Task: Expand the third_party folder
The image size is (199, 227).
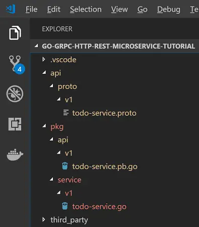Action: click(x=44, y=219)
